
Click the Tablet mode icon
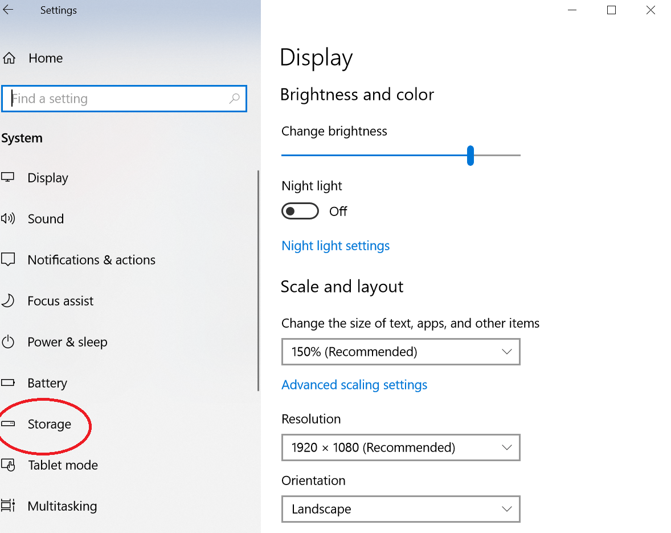click(x=9, y=465)
